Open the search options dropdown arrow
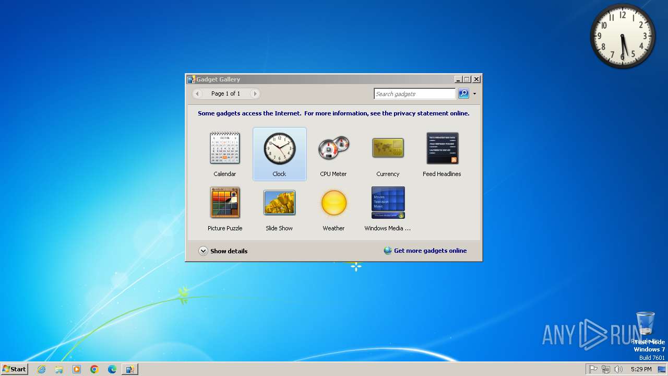 [x=474, y=94]
